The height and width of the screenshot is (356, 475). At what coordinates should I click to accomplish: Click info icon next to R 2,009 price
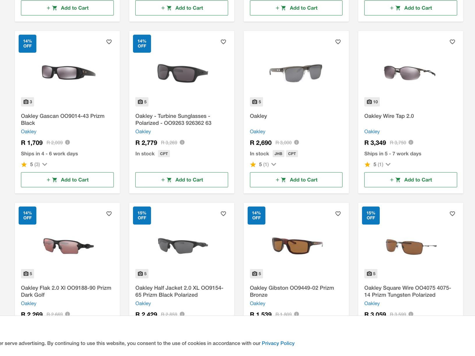click(68, 142)
